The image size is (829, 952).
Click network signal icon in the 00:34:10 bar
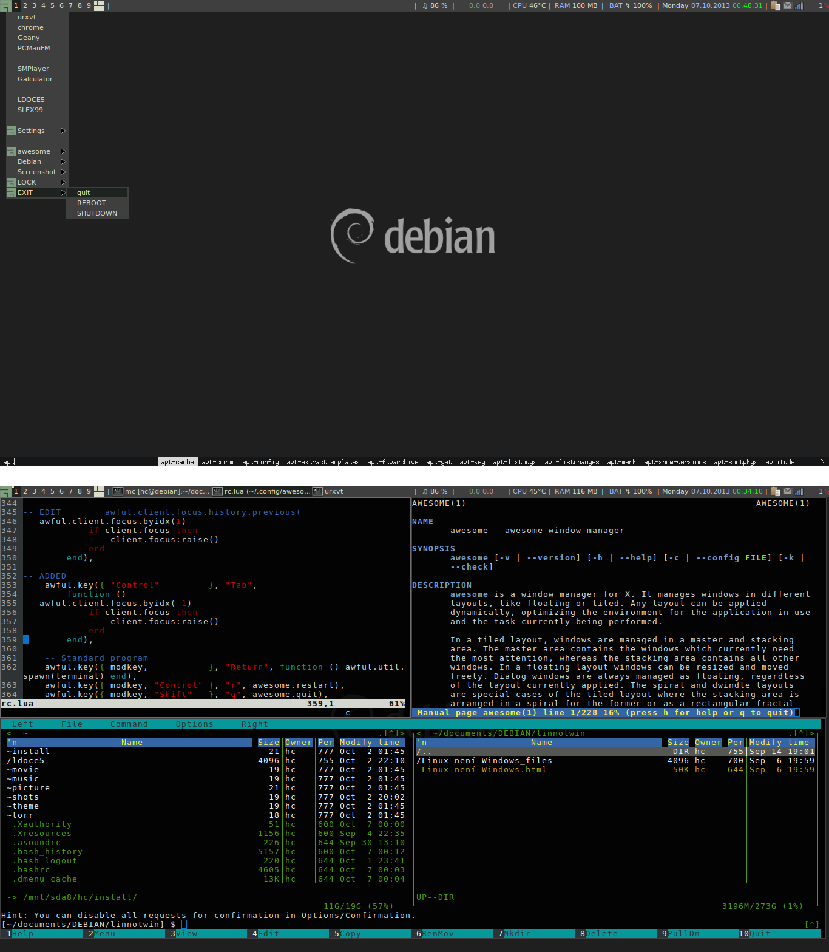(799, 491)
